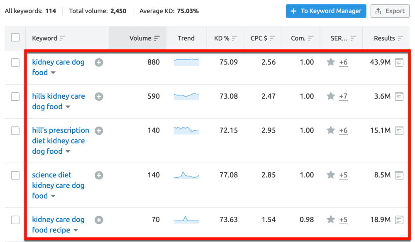Click SERP features star in 72.15 KD row
Viewport: 415px width, 242px height.
(x=331, y=130)
